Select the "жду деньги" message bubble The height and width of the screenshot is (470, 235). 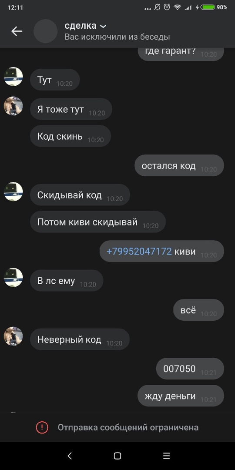tap(181, 396)
